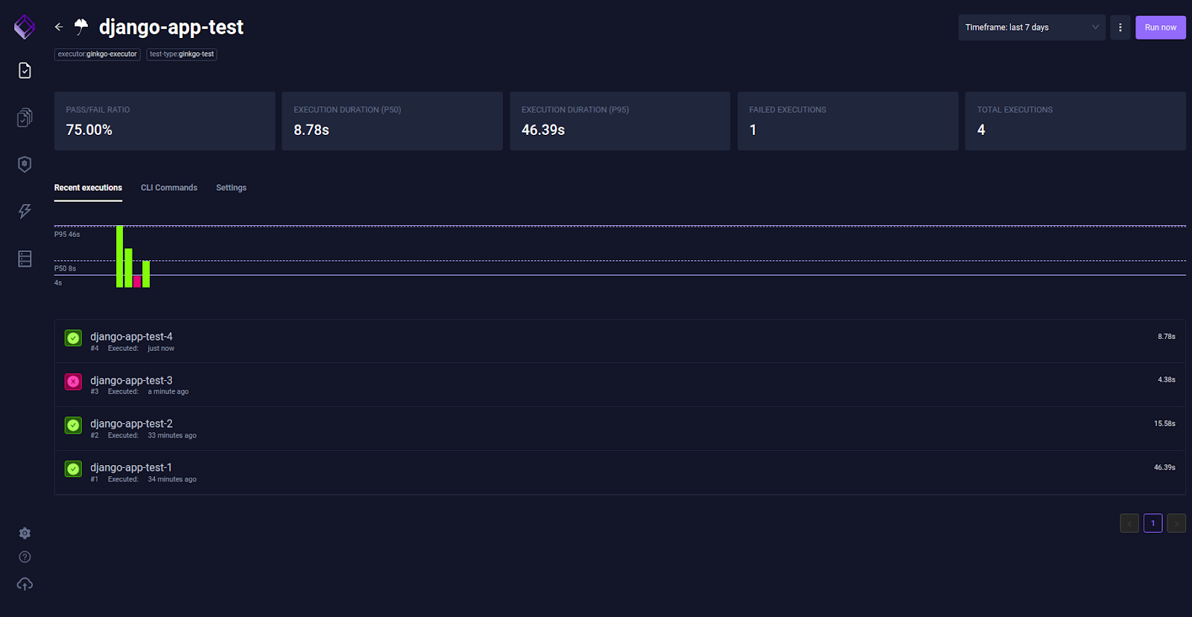Click the red failed bar in chart
This screenshot has width=1192, height=617.
[137, 281]
